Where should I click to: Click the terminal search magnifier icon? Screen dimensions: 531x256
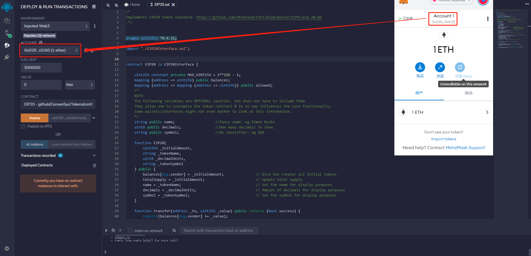point(174,230)
